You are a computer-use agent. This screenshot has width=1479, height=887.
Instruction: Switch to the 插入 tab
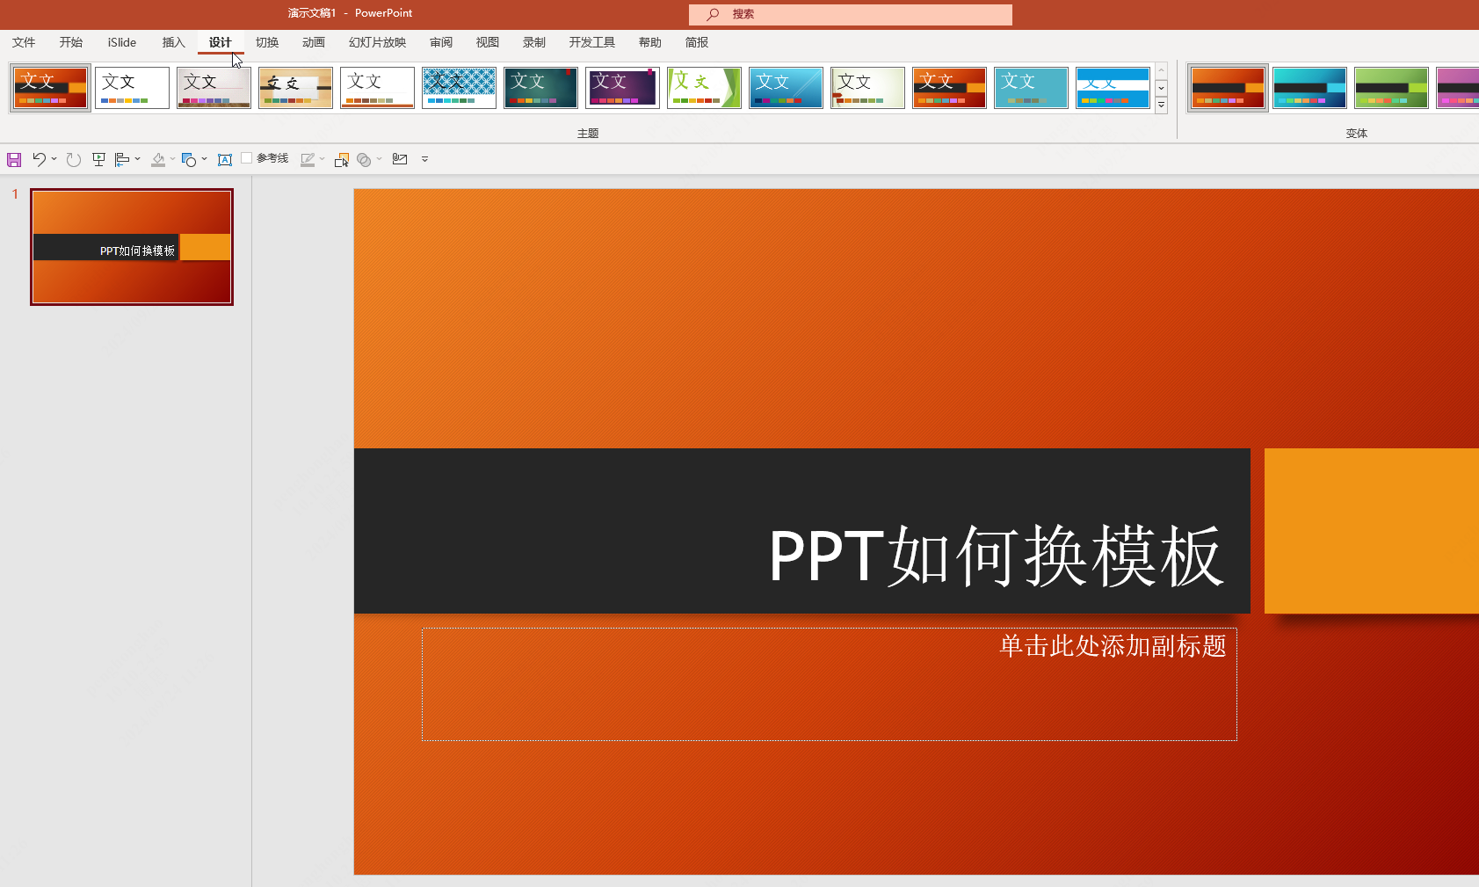tap(174, 42)
